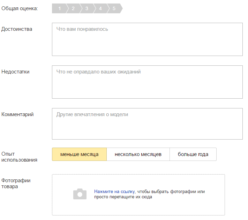Set overall rating to 1

[59, 8]
